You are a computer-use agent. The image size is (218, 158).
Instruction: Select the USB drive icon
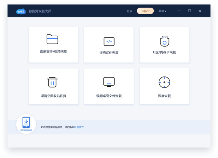(164, 41)
